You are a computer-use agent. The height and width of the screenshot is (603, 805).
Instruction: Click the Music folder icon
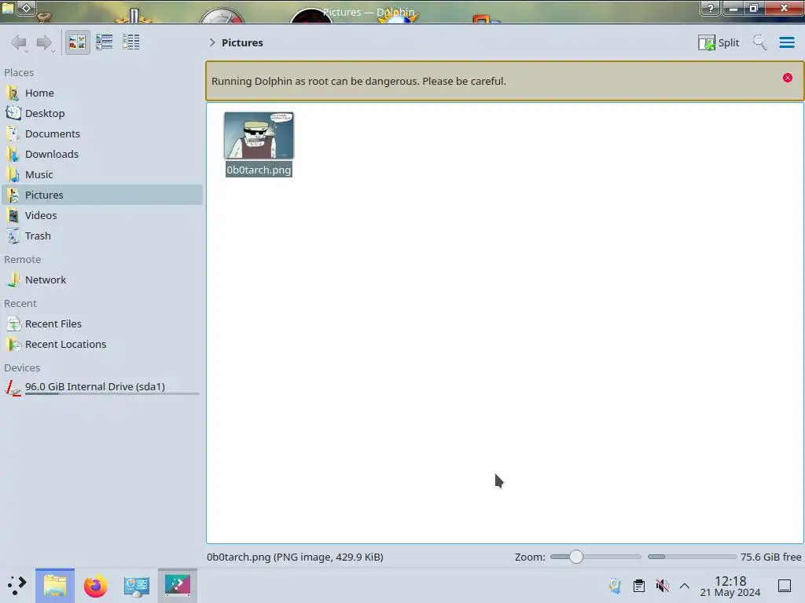point(13,175)
